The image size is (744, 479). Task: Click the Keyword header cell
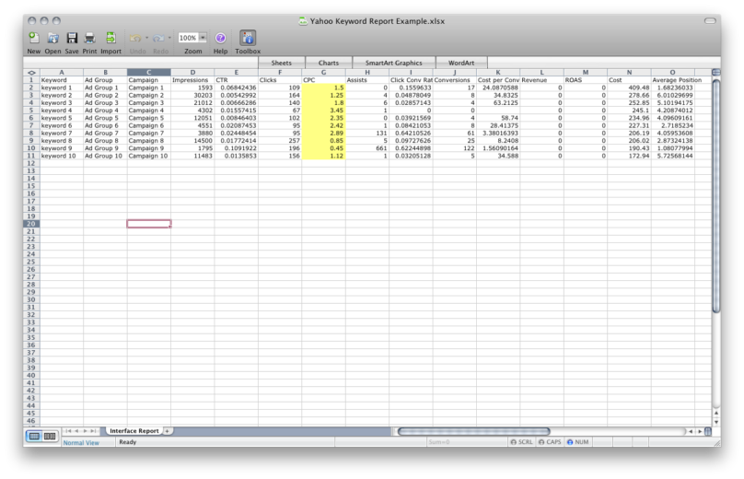pyautogui.click(x=61, y=80)
